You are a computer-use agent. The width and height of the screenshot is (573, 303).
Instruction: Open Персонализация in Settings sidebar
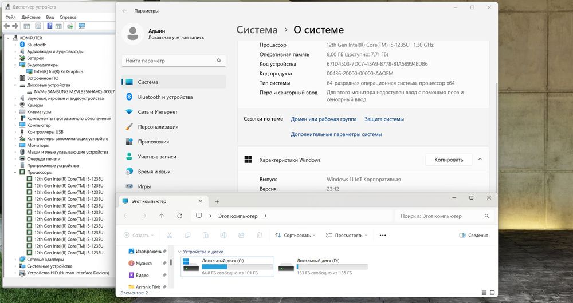174,127
